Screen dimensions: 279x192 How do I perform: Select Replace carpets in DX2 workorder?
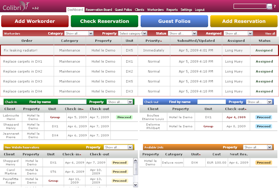click(x=139, y=71)
